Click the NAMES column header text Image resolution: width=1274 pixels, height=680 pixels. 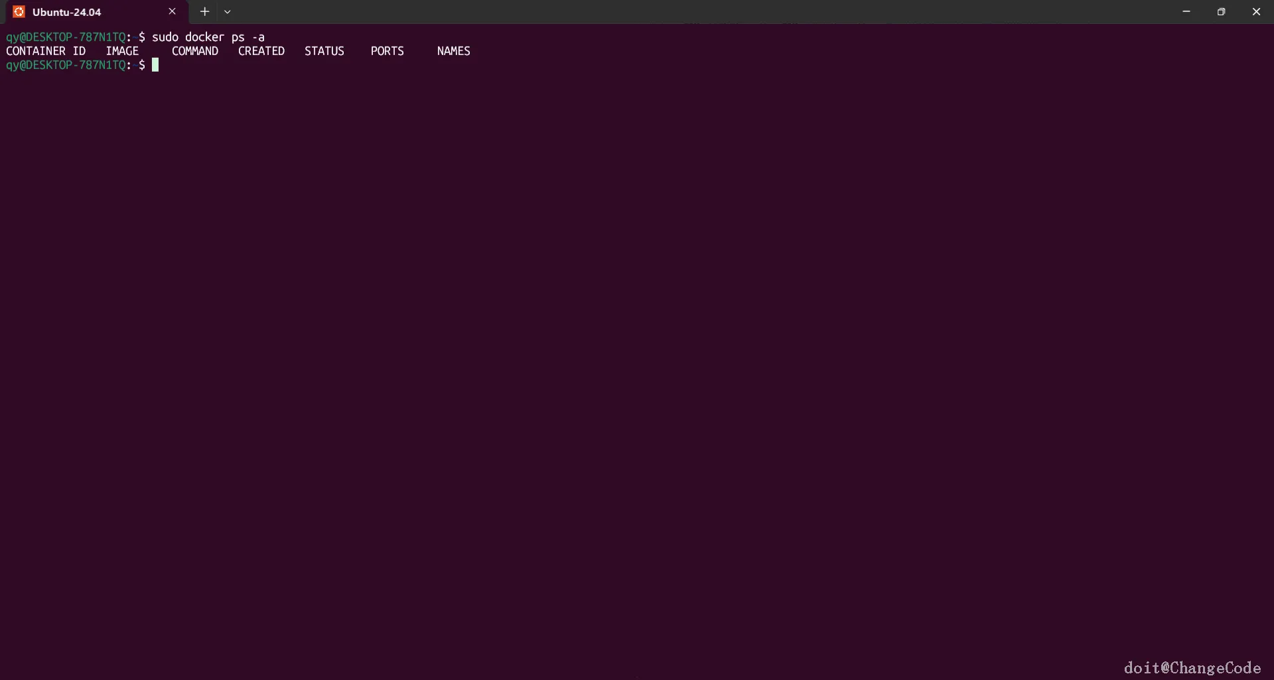pos(454,51)
